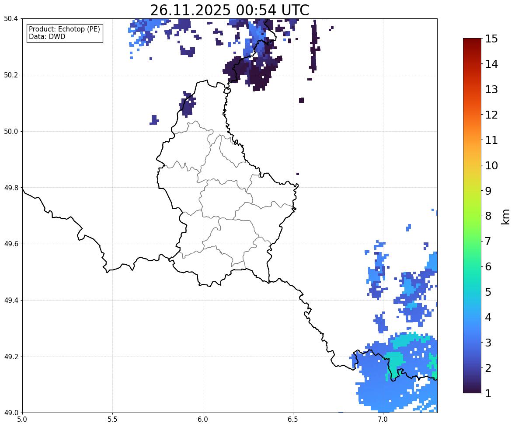Click the title '26.11.2025 00:54 UTC'
The width and height of the screenshot is (515, 427).
[230, 10]
